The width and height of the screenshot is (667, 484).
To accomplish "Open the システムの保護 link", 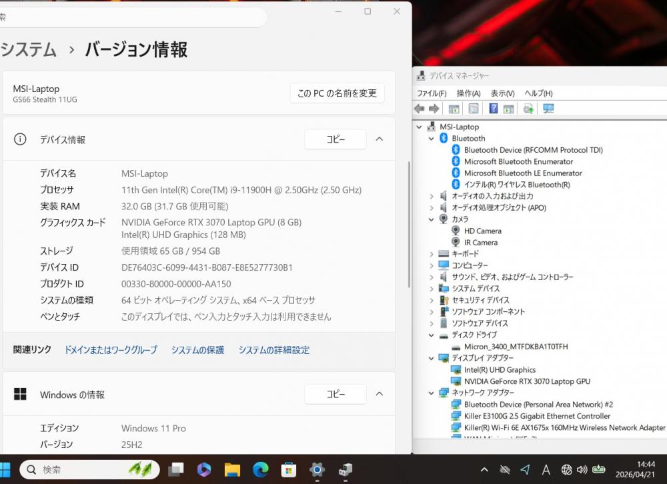I will coord(197,350).
